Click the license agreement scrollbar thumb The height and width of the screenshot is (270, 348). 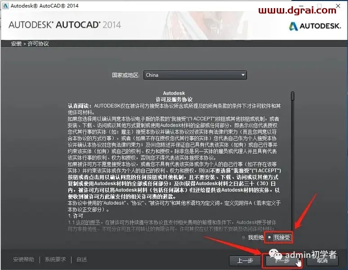pos(293,96)
